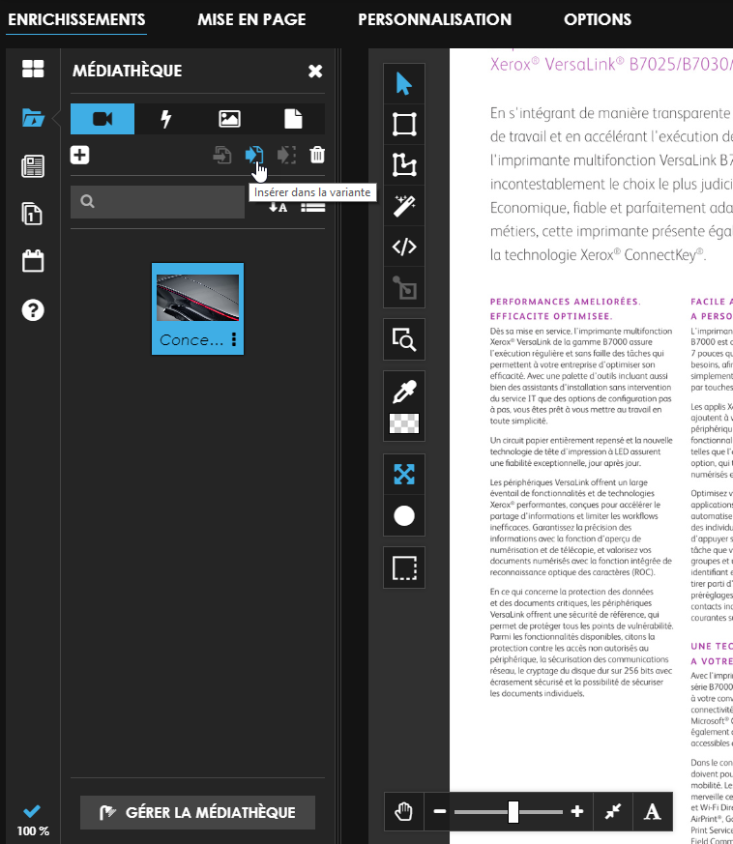Screen dimensions: 733x844
Task: Click the PERFORMANCES AMELIORÉES heading
Action: coord(565,302)
